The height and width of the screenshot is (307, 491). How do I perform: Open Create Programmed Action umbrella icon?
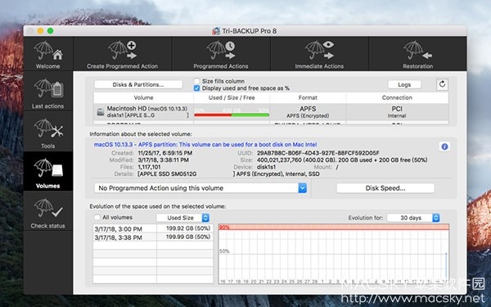pos(123,51)
